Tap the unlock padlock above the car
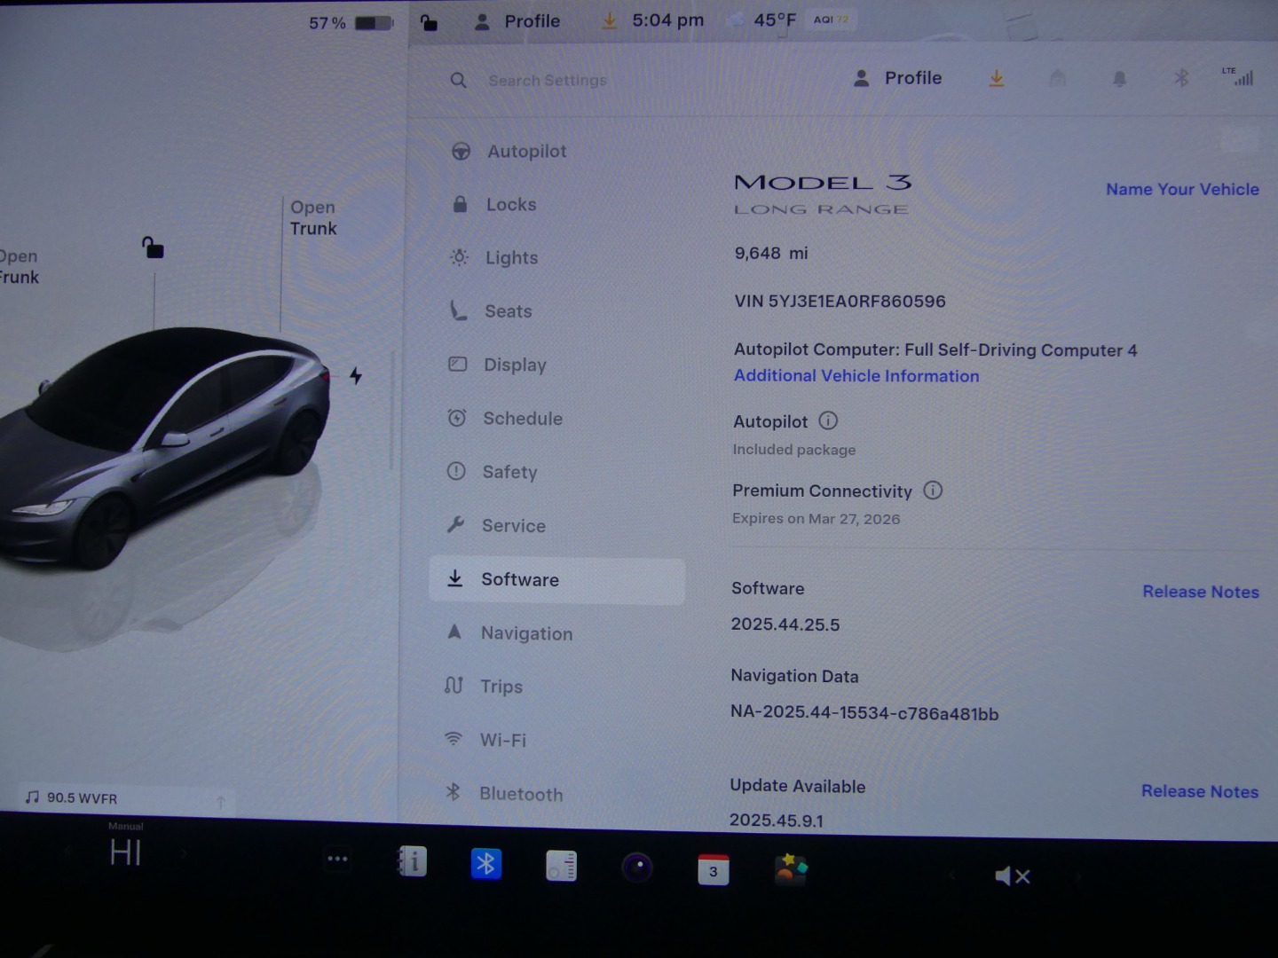The image size is (1278, 958). [153, 247]
